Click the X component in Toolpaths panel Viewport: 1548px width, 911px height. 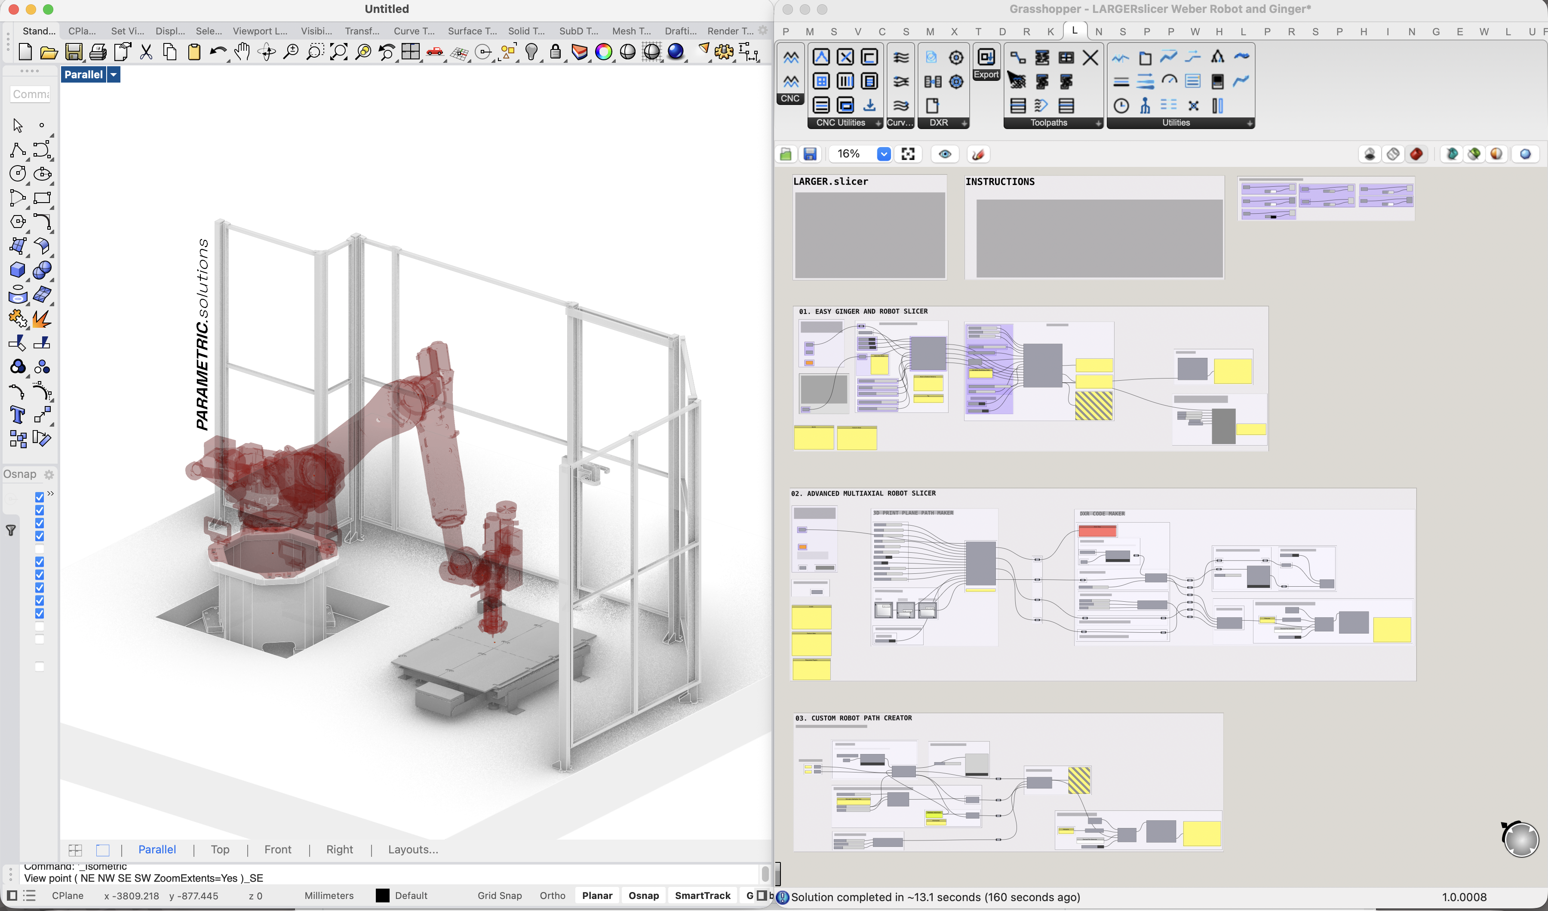(1090, 58)
